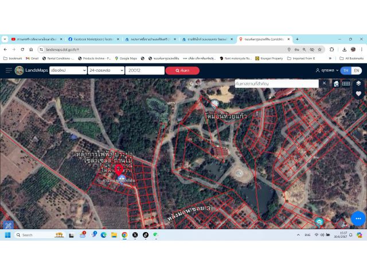
Task: Switch to the fourth browser tab
Action: (x=208, y=40)
